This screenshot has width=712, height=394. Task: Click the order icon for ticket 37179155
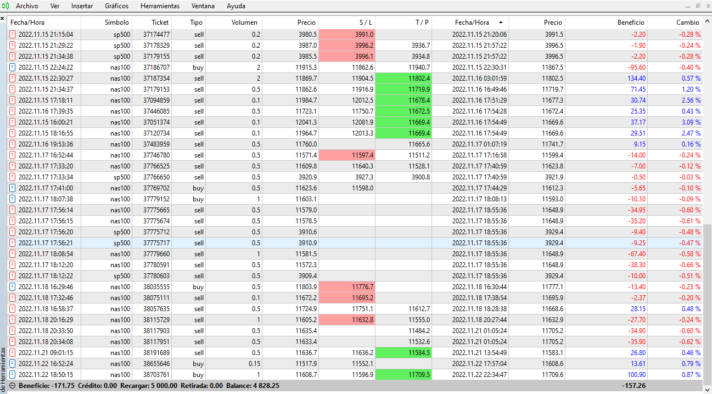click(13, 57)
